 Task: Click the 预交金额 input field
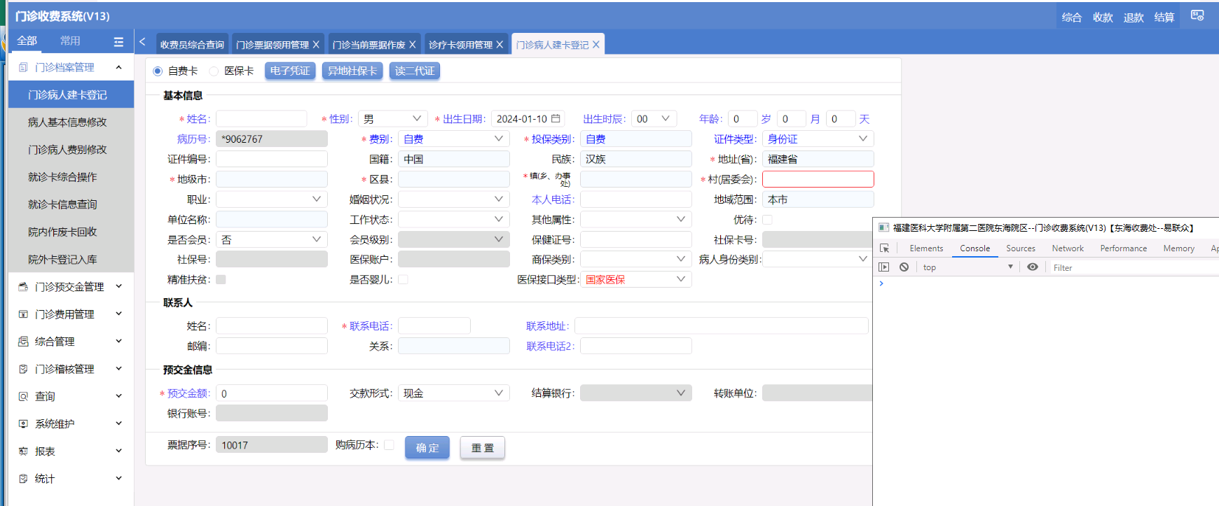[x=271, y=393]
